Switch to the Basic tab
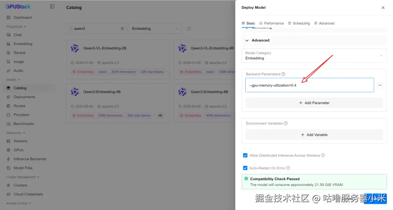This screenshot has height=210, width=393. point(249,23)
